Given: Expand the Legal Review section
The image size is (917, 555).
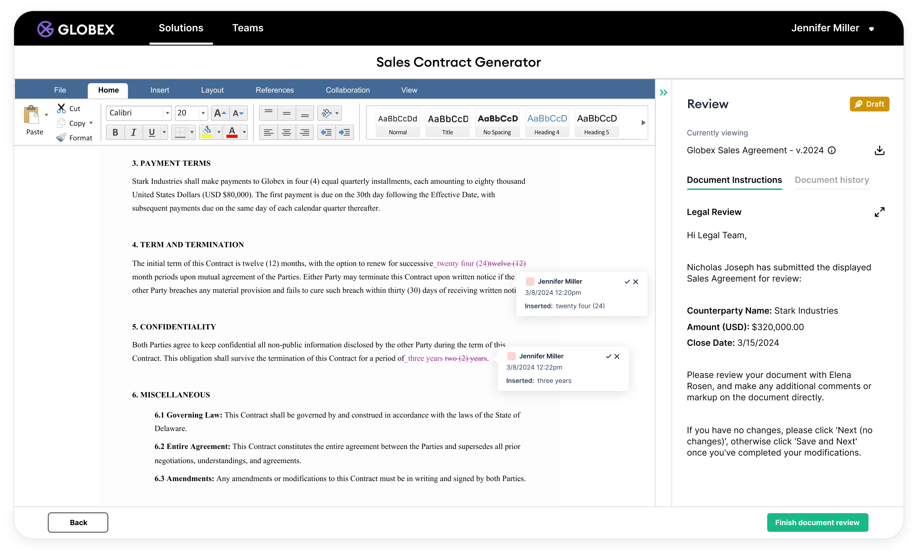Looking at the screenshot, I should pyautogui.click(x=879, y=212).
